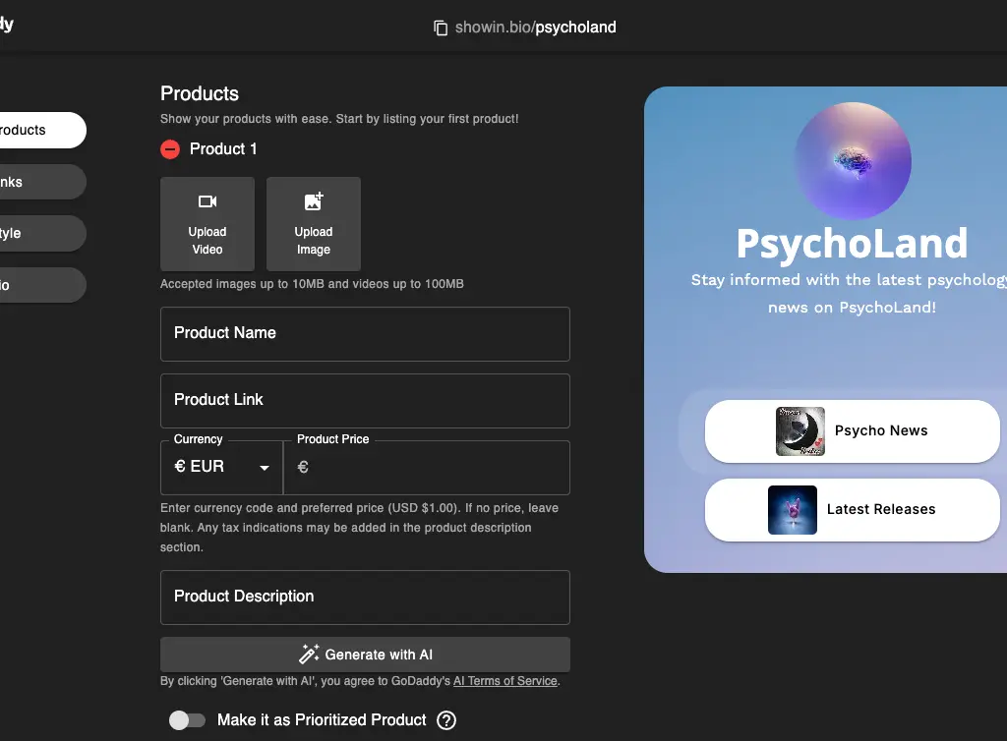Click the Upload Image picture icon
The height and width of the screenshot is (741, 1007).
click(314, 202)
